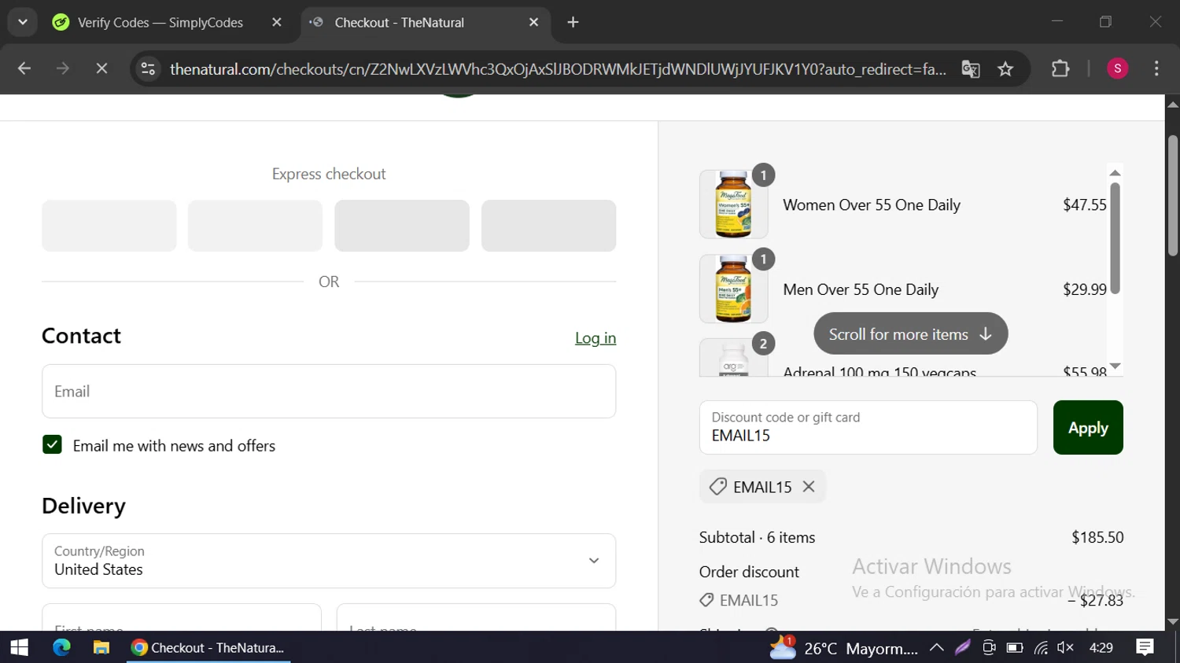Open the tab search dropdown arrow
Screen dimensions: 1180x663
point(23,22)
